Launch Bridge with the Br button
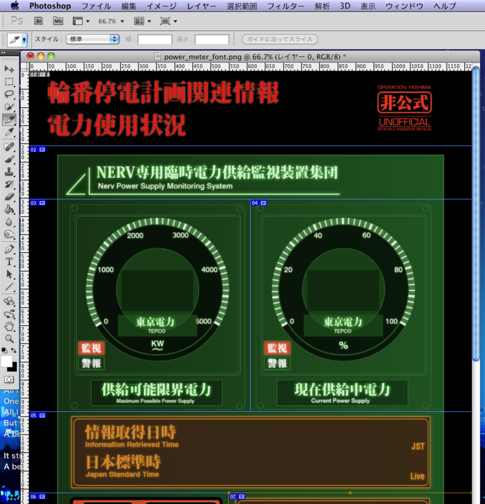The height and width of the screenshot is (504, 485). pos(38,21)
